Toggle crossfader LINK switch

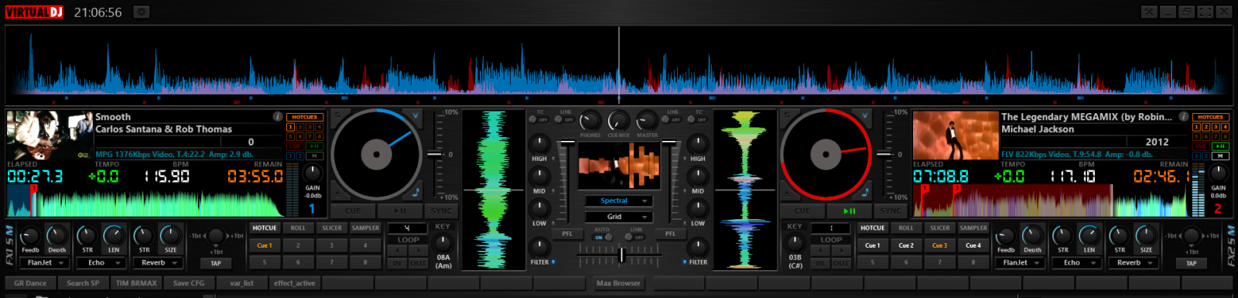(636, 237)
